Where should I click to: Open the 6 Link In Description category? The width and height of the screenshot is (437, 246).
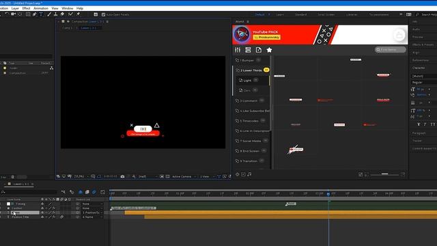252,131
